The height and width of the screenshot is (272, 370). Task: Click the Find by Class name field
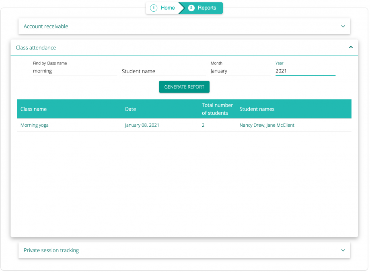tap(74, 71)
